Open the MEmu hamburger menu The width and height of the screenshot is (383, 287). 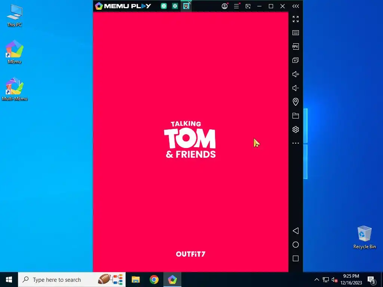point(236,6)
